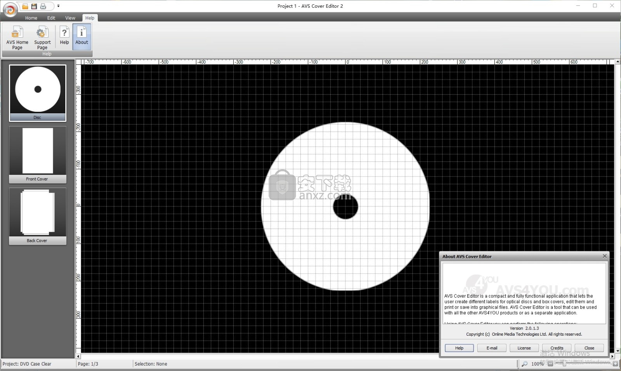Image resolution: width=621 pixels, height=371 pixels.
Task: Click the zoom magnifier icon in status bar
Action: [x=524, y=364]
